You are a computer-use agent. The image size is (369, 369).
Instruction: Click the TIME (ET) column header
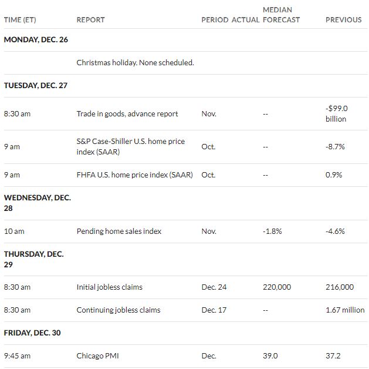[x=20, y=20]
